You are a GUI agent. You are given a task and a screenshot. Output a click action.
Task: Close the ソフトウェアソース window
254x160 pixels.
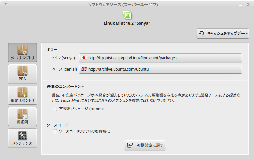click(248, 4)
